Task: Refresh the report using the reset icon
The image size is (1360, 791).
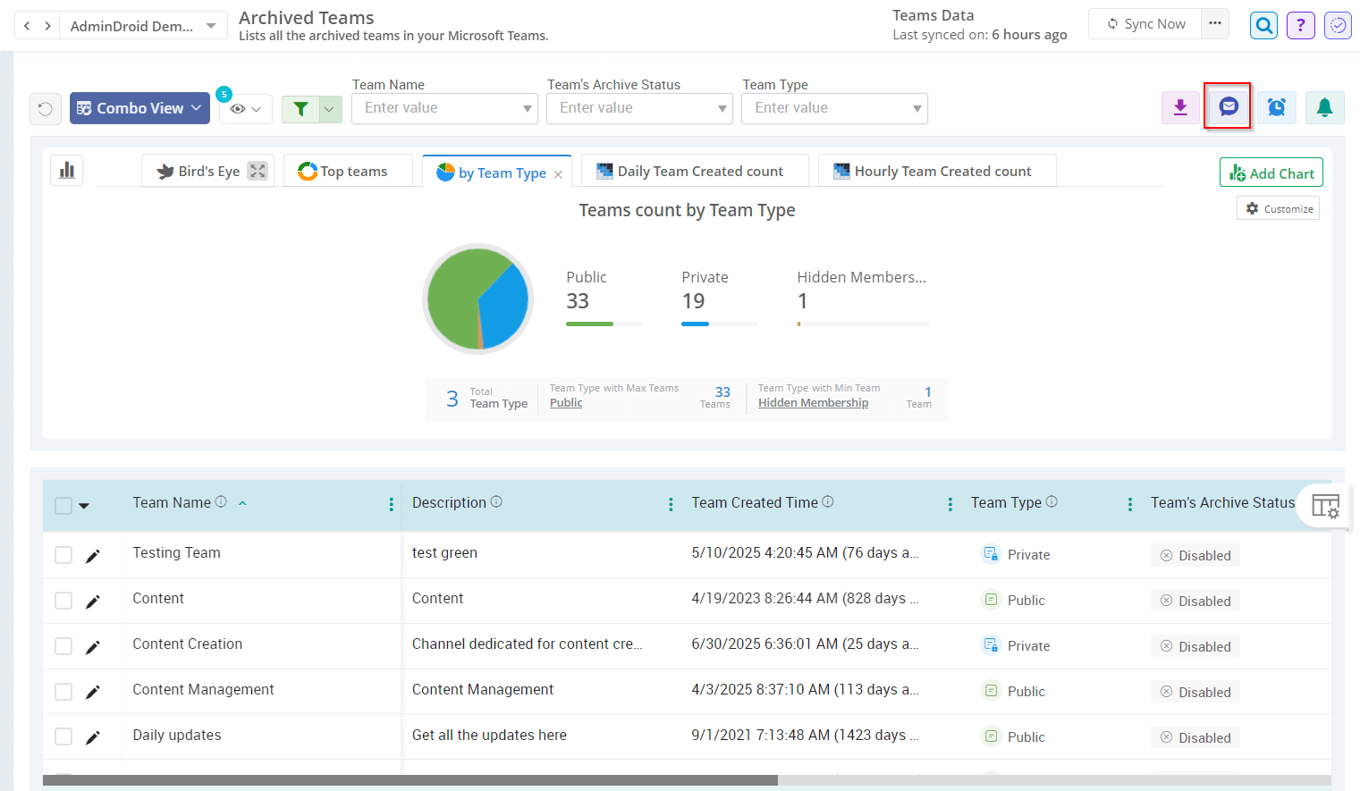Action: coord(45,109)
